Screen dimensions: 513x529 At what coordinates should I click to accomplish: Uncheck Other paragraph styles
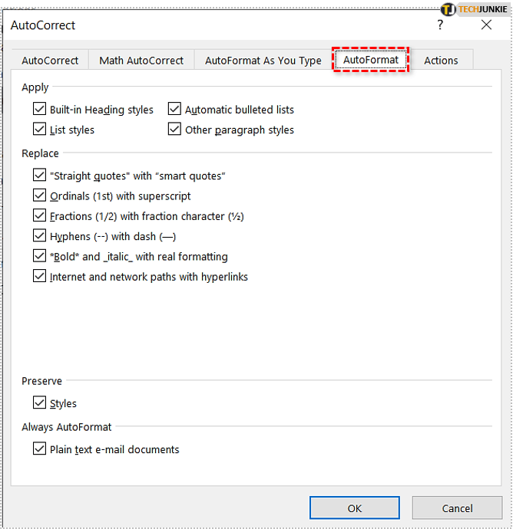[175, 130]
